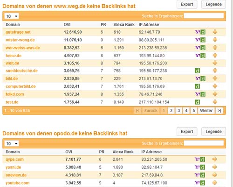Open green d icon for computerbild.de
233x187 pixels.
197,86
